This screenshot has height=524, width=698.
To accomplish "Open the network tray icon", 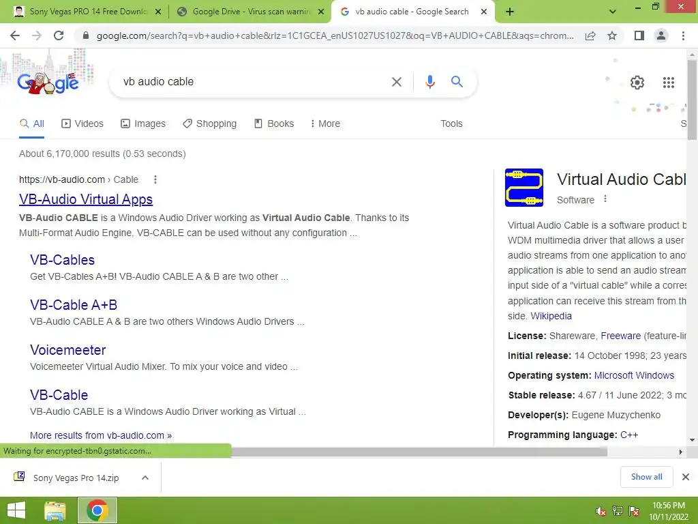I will point(618,511).
